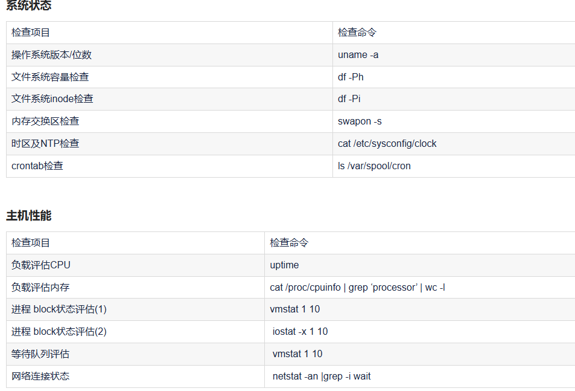Click the 负载评估CPU row label
Viewport: 575px width, 391px height.
[x=41, y=265]
